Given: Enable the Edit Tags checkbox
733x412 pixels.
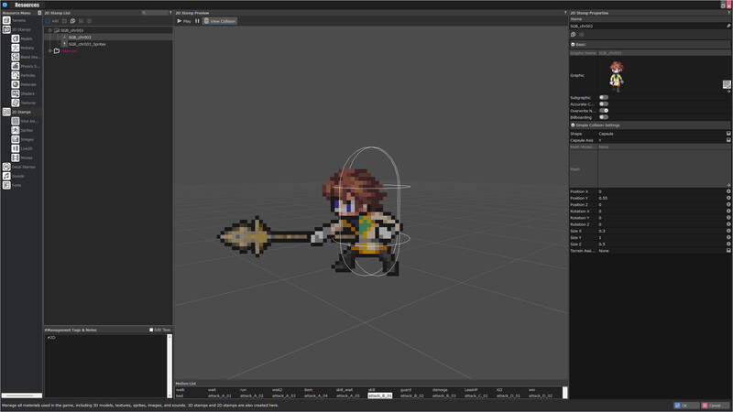Looking at the screenshot, I should [151, 330].
